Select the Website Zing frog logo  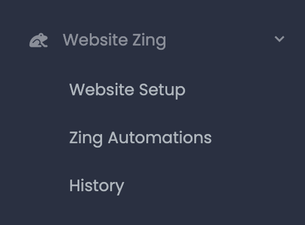click(x=39, y=40)
